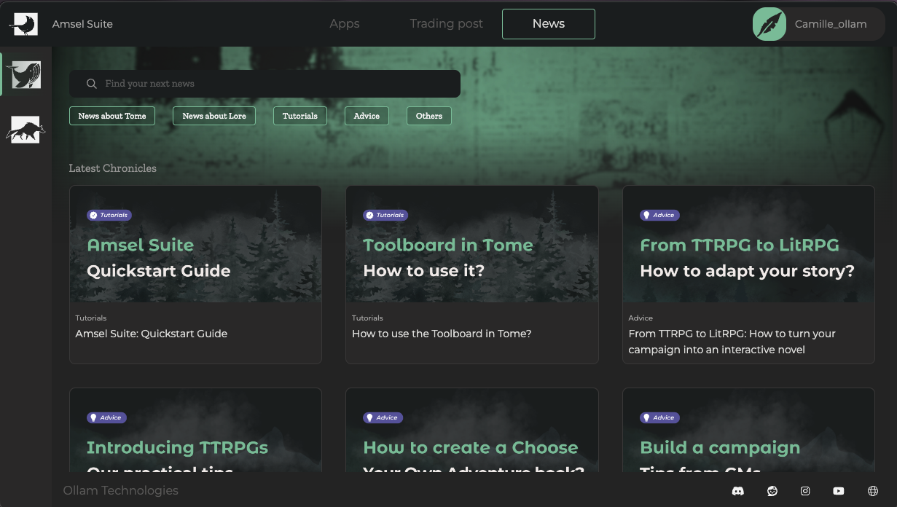This screenshot has width=897, height=507.
Task: Open the Amsel Suite Quickstart Guide article
Action: (195, 274)
